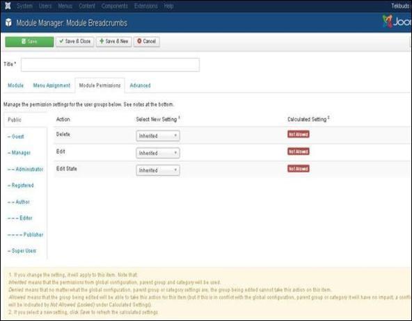Select the Registered user group
412x321 pixels.
20,186
